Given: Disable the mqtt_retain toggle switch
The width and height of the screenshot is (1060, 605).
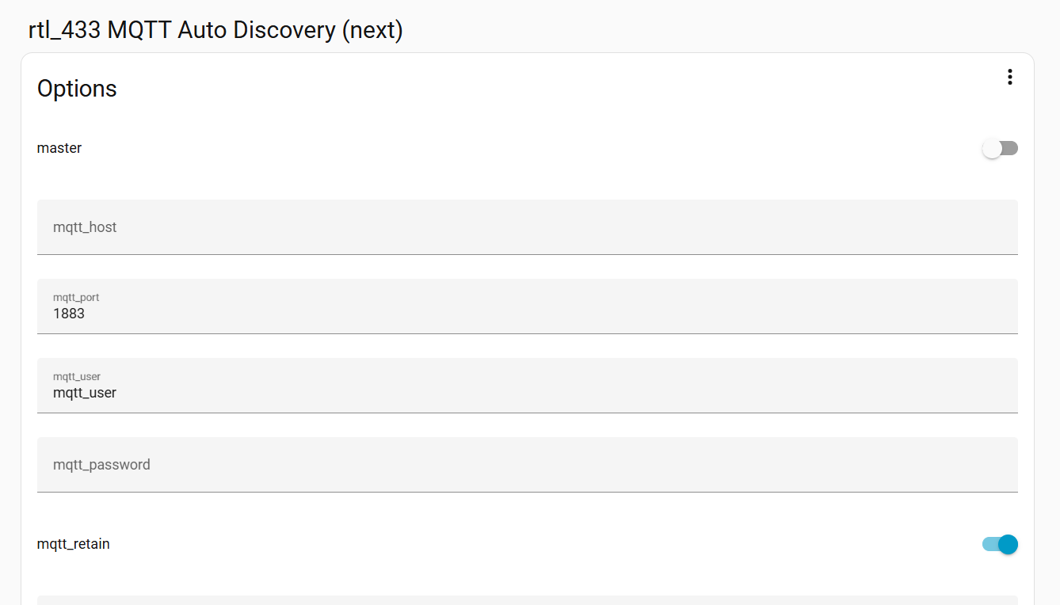Looking at the screenshot, I should click(1000, 544).
